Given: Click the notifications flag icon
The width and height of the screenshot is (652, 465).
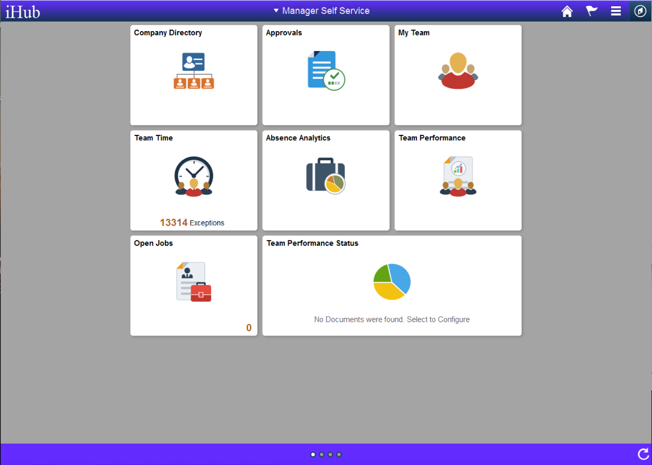Looking at the screenshot, I should click(591, 11).
